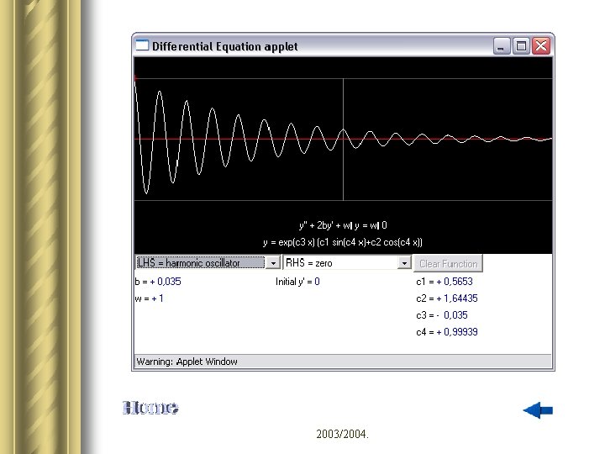Viewport: 605px width, 454px height.
Task: Open the LHS harmonic oscillator dropdown
Action: pyautogui.click(x=208, y=263)
